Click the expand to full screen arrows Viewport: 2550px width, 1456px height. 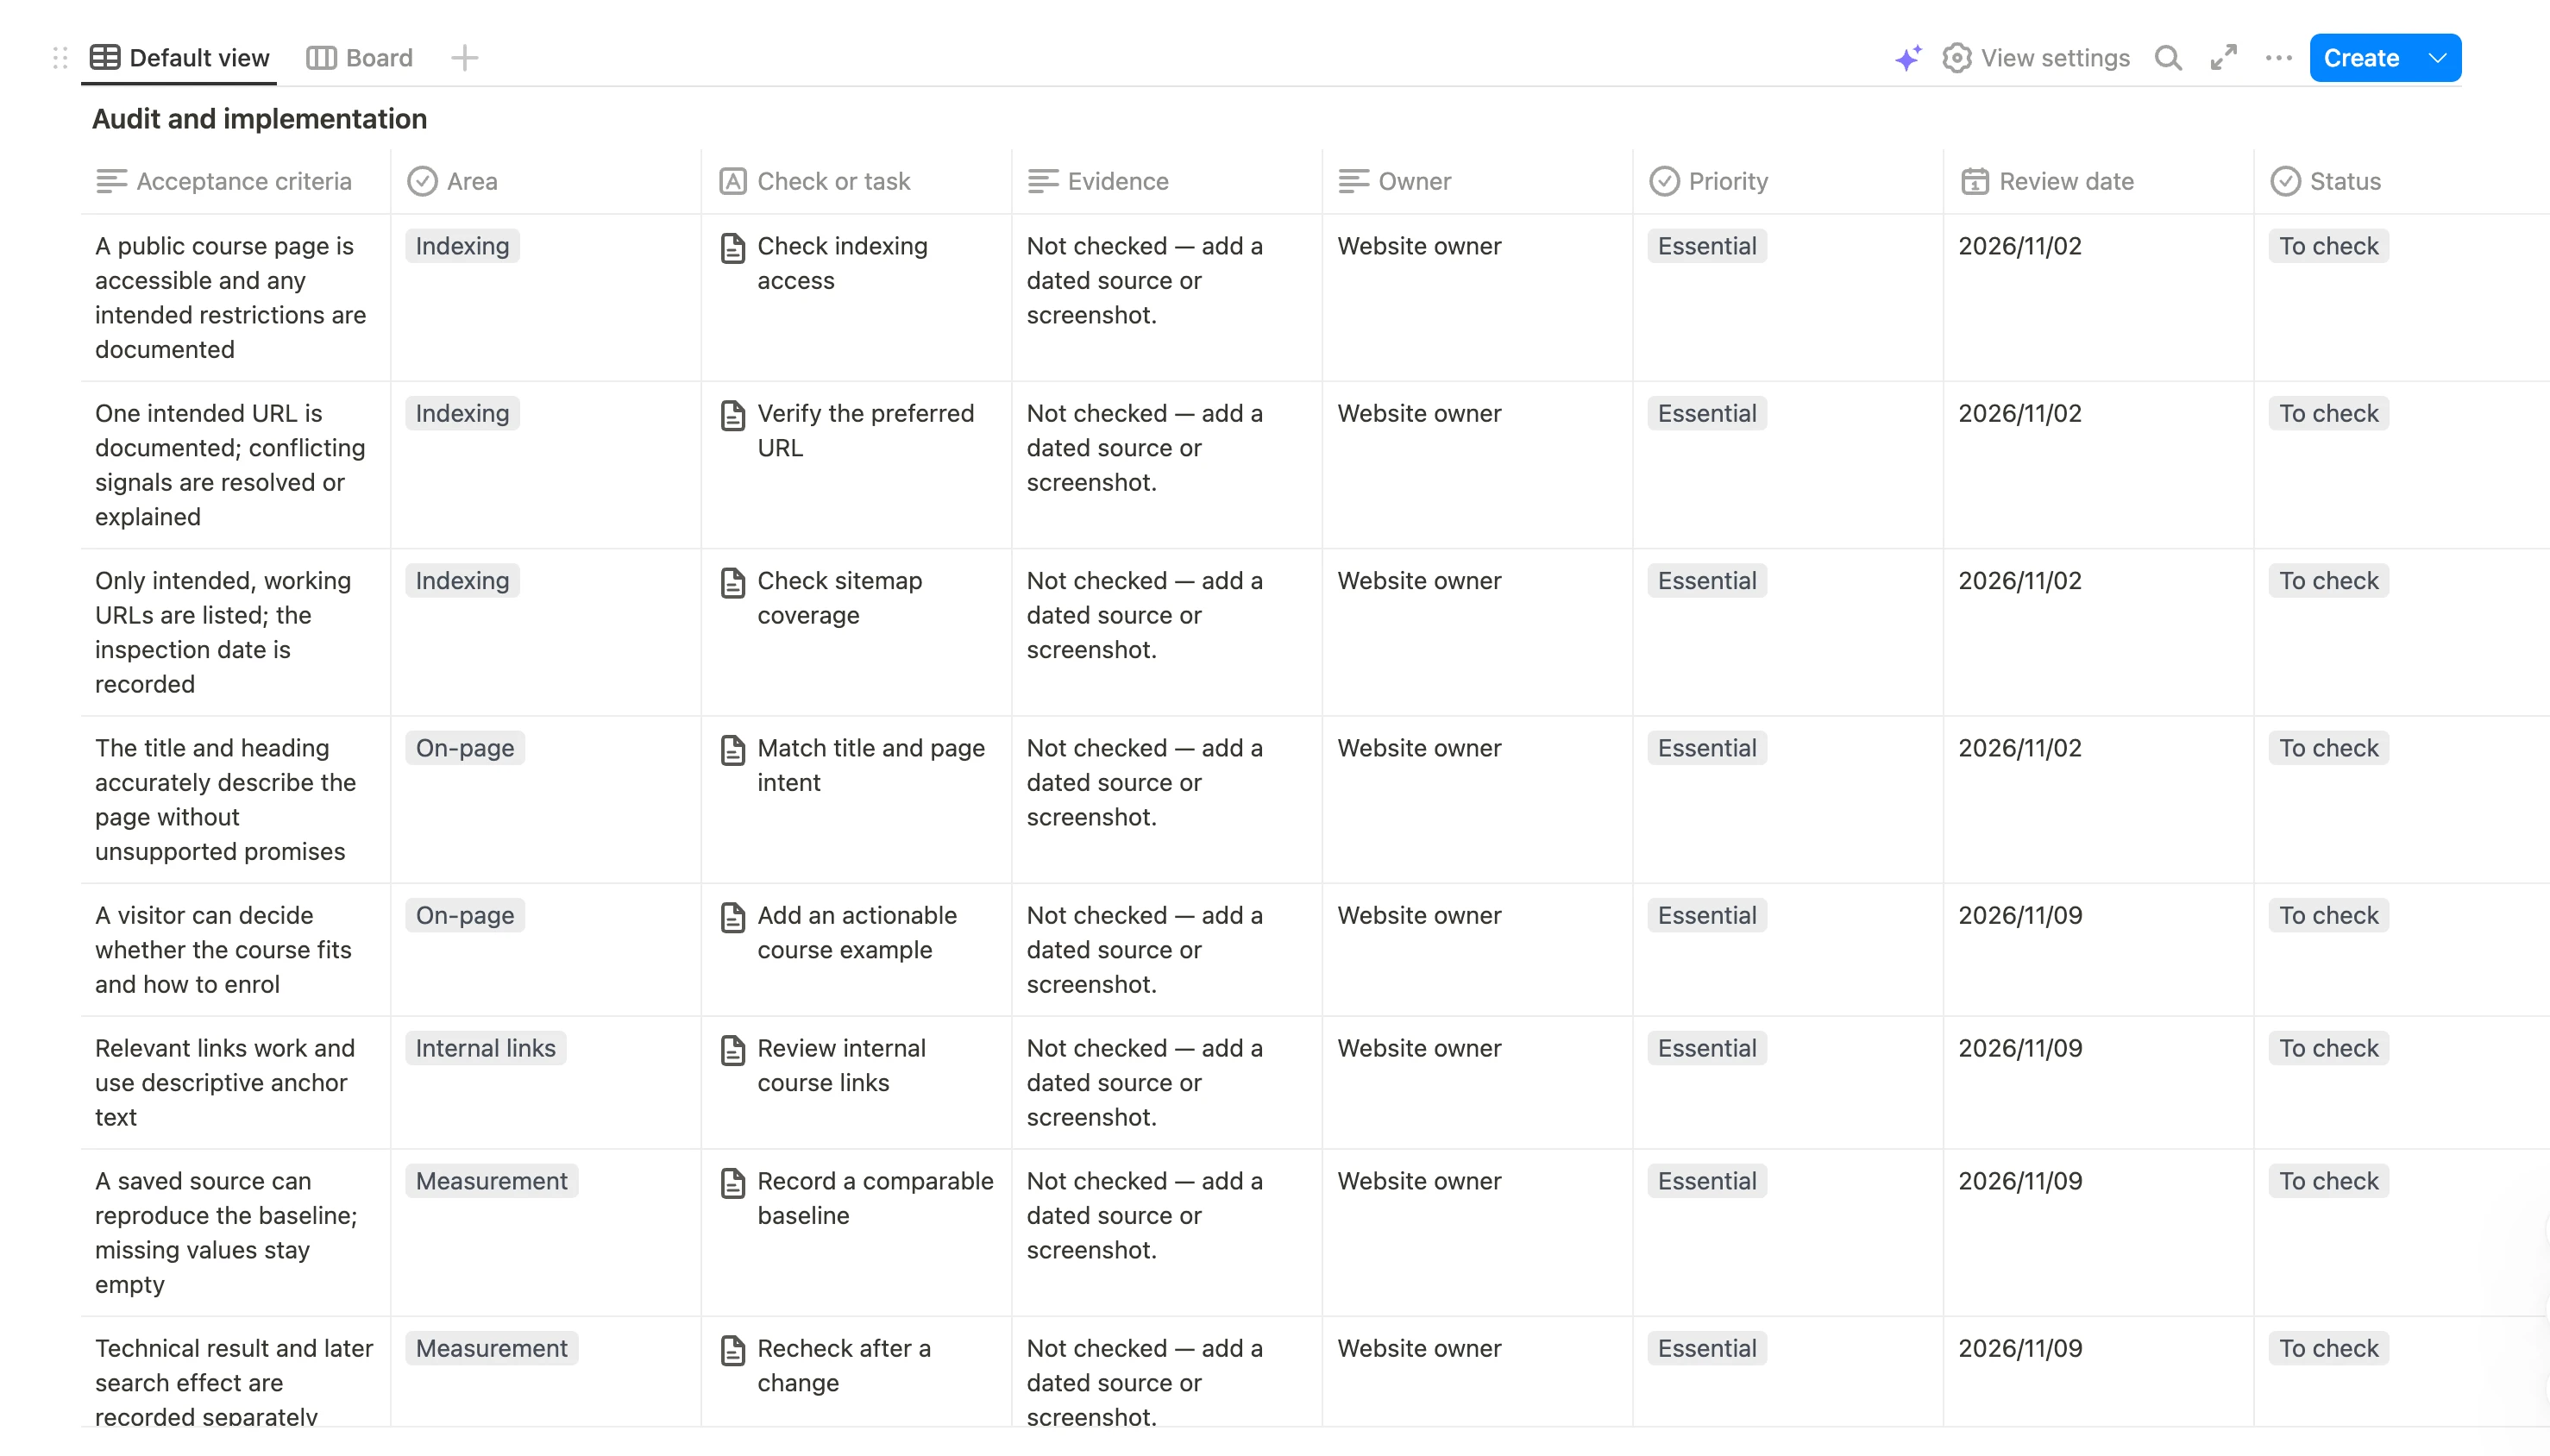2223,58
